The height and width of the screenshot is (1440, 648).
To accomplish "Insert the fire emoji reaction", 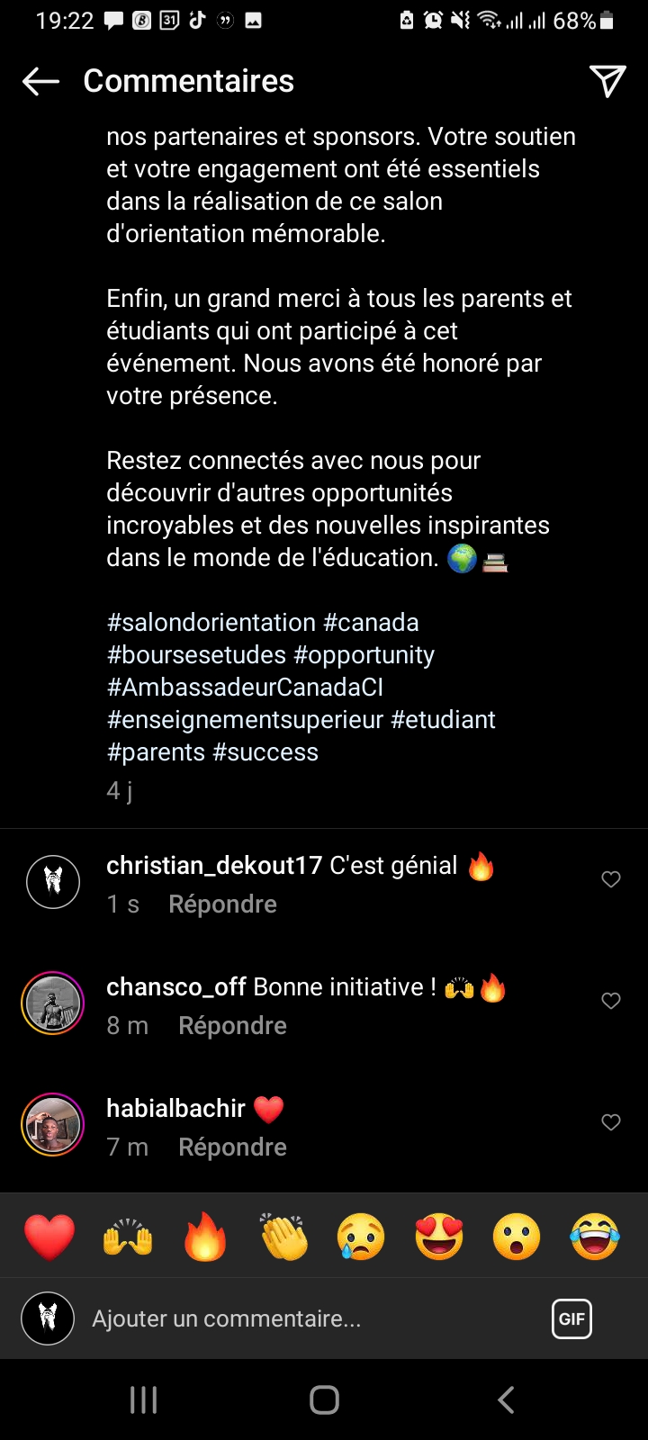I will click(x=205, y=1236).
